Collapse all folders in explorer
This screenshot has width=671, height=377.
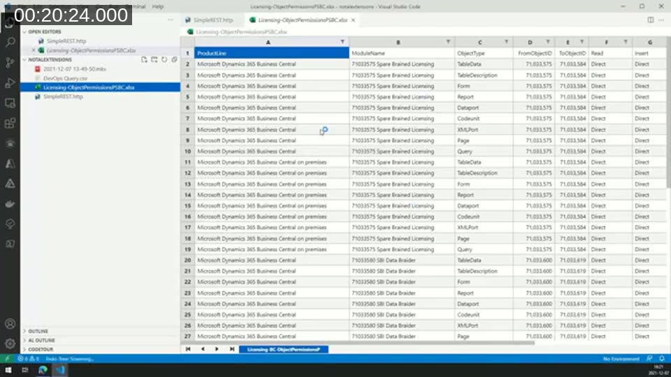click(x=174, y=60)
